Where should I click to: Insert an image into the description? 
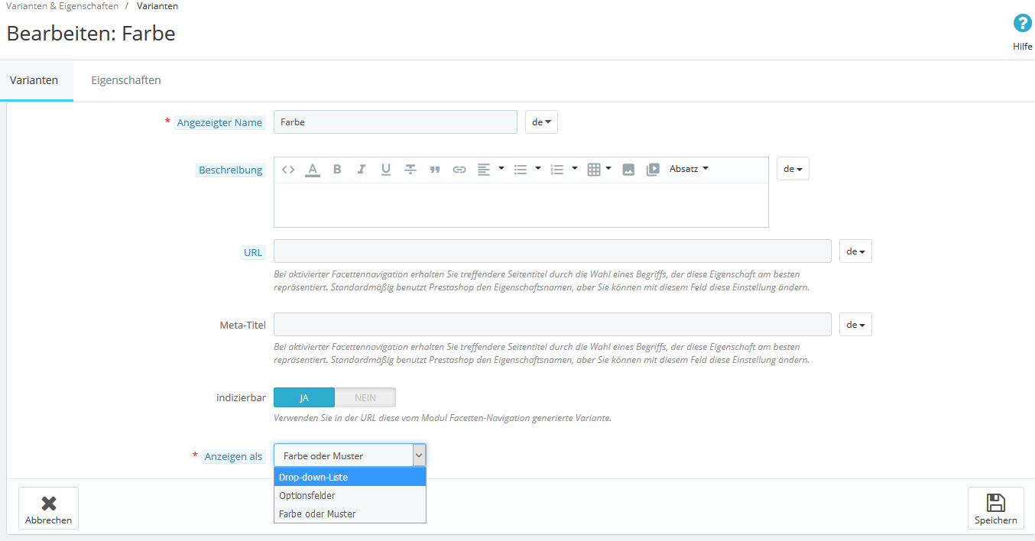click(628, 170)
